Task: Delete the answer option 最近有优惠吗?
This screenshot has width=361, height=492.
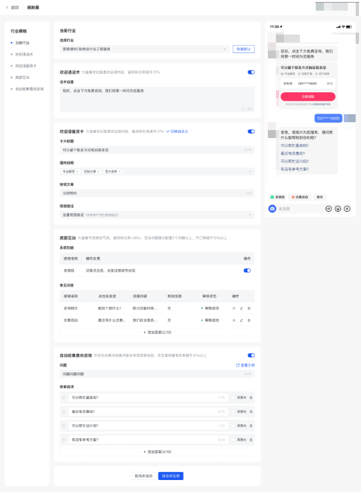Action: 251,412
